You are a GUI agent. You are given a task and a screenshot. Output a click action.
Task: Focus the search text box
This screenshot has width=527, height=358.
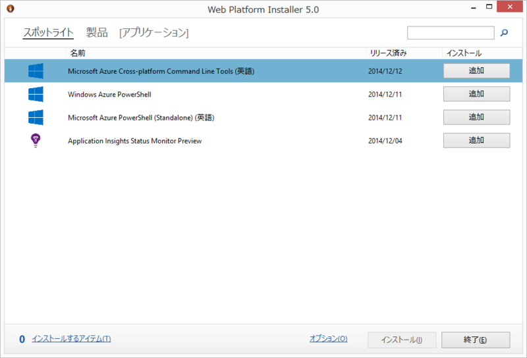(x=451, y=33)
